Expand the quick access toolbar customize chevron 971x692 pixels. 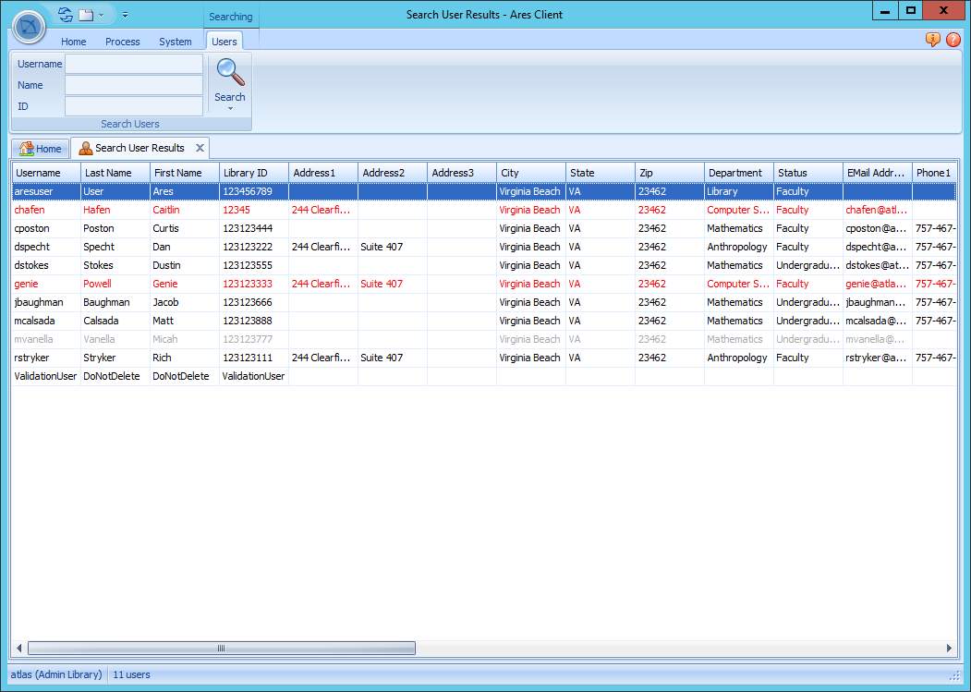(125, 15)
